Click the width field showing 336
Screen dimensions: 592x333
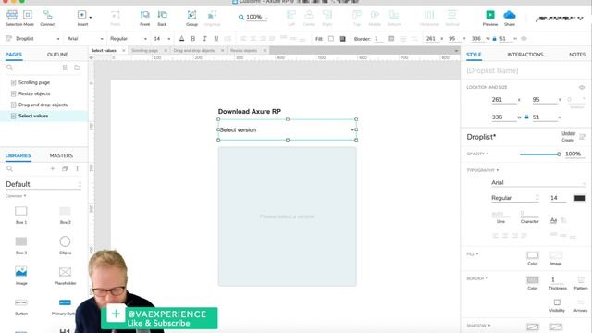pyautogui.click(x=503, y=117)
